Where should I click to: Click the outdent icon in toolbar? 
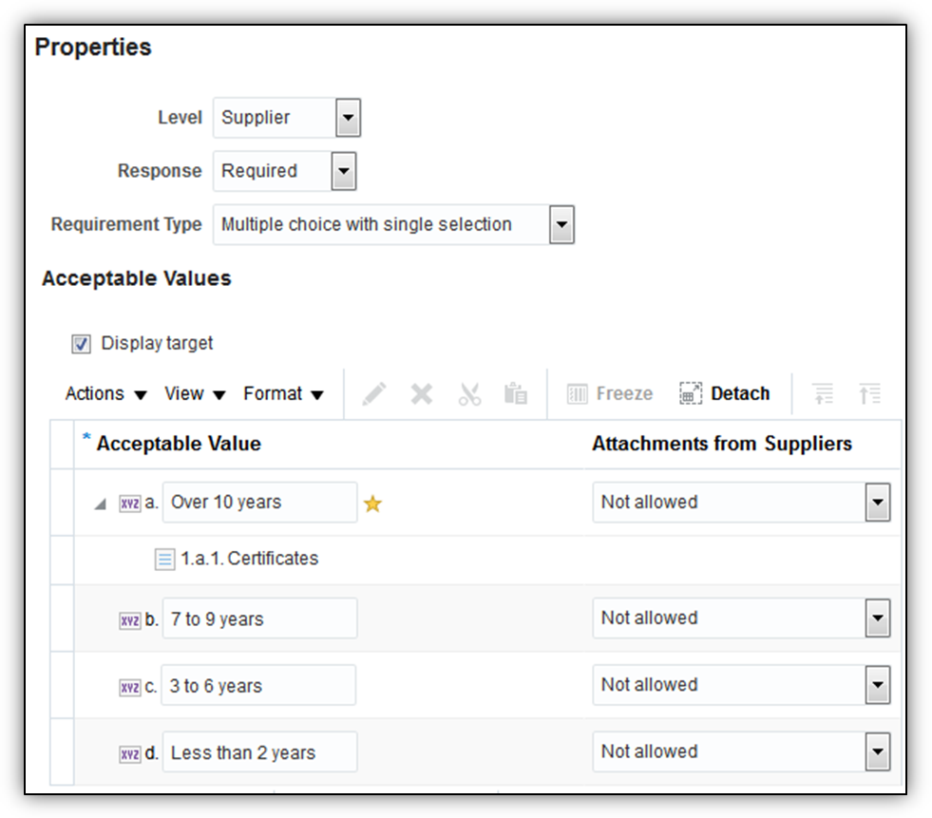[870, 394]
